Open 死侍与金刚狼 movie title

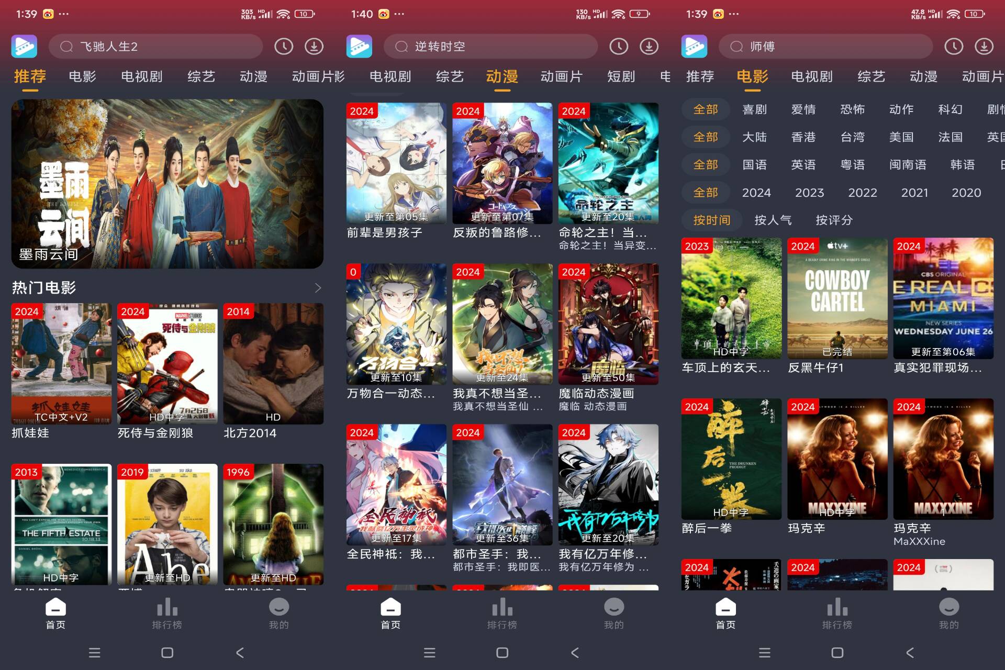155,433
